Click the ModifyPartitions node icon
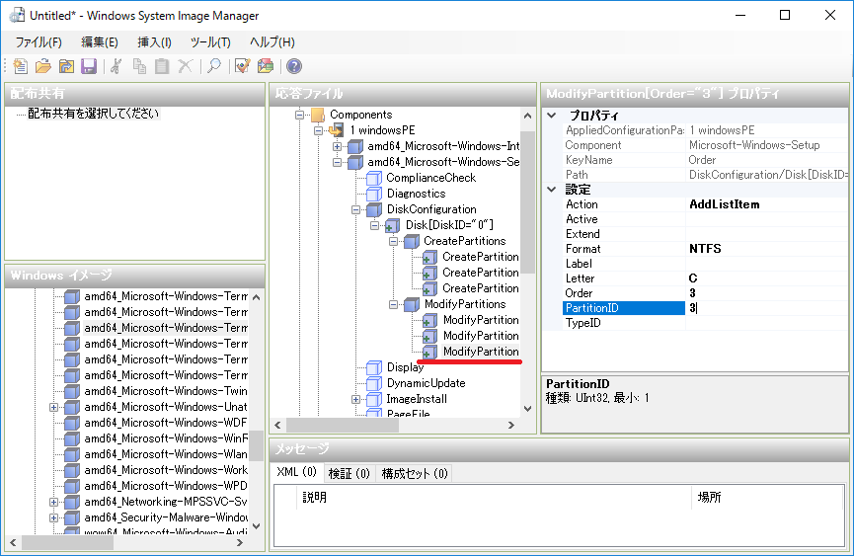854x556 pixels. (412, 304)
